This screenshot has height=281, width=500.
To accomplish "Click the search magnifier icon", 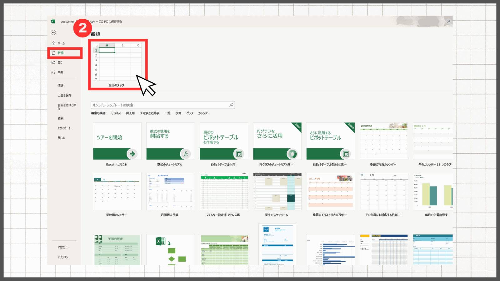I will click(231, 105).
